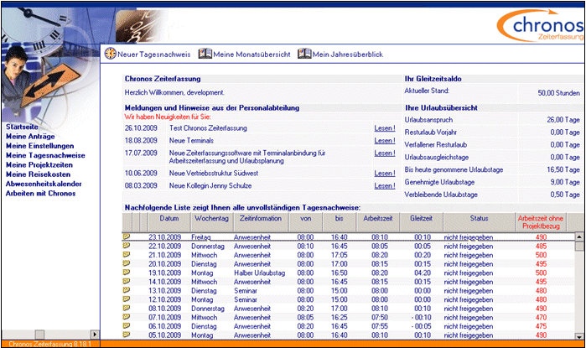Screen dimensions: 586x348
Task: Click the Gleitzeit column header
Action: (421, 222)
